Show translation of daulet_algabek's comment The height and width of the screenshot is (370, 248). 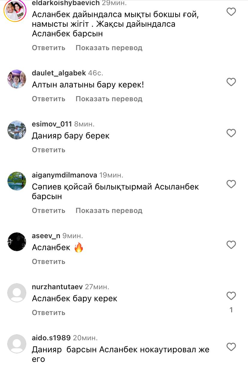(x=109, y=99)
